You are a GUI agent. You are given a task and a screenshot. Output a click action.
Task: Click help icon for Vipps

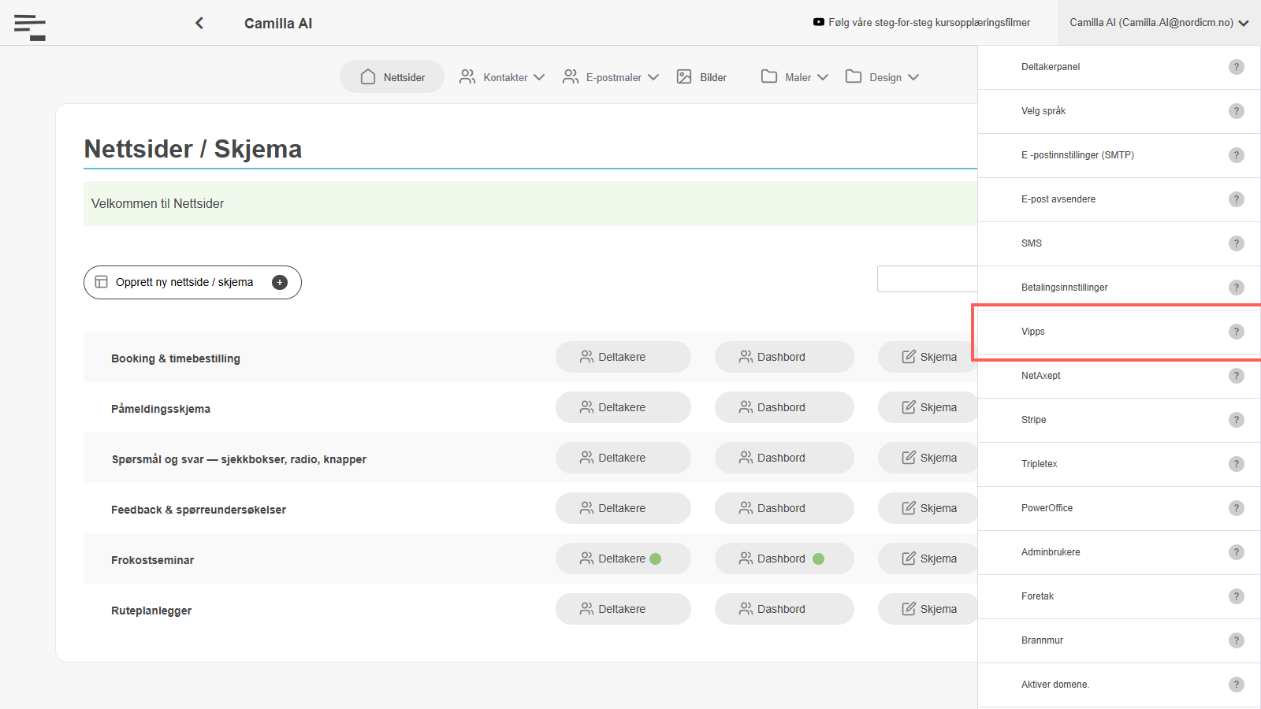(1237, 332)
